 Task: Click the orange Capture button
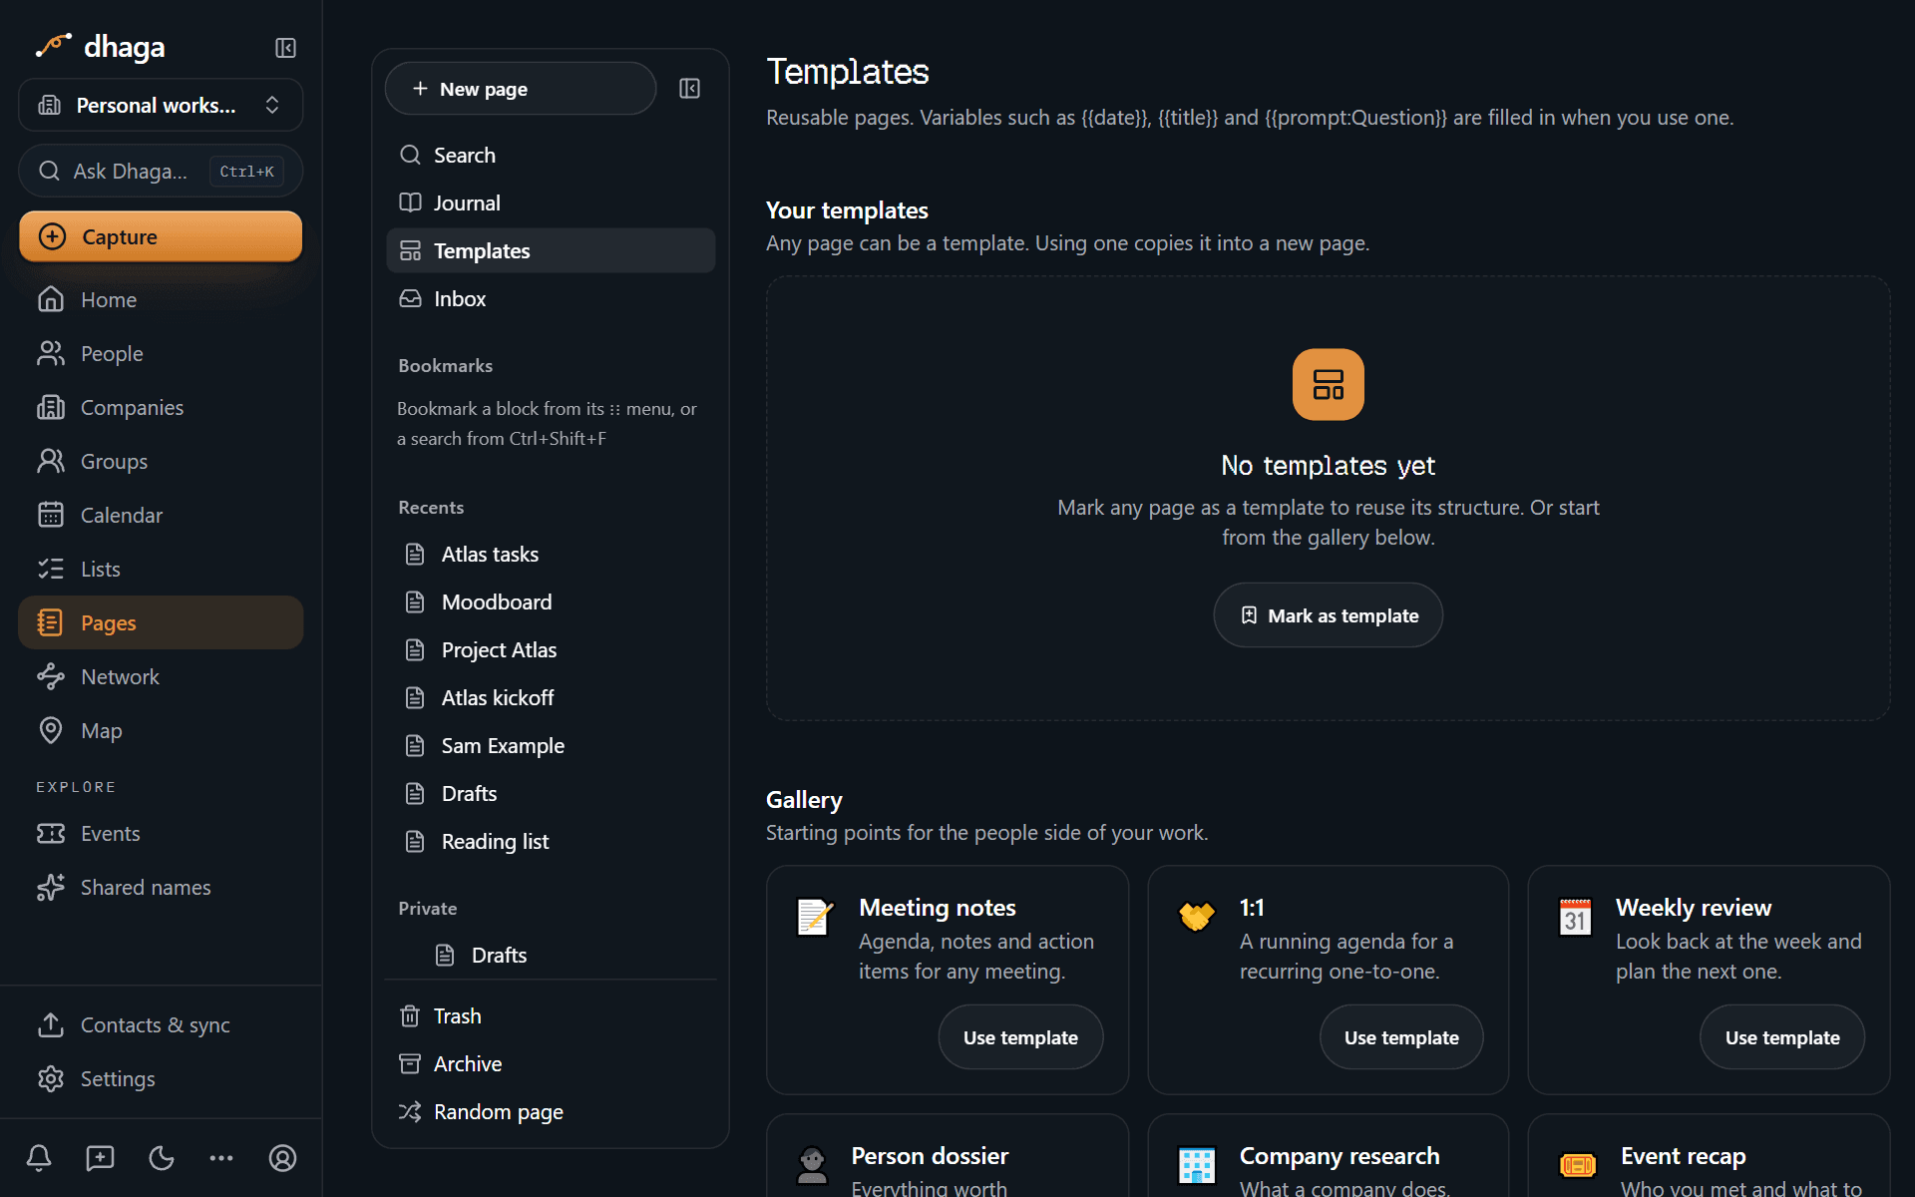pos(161,236)
